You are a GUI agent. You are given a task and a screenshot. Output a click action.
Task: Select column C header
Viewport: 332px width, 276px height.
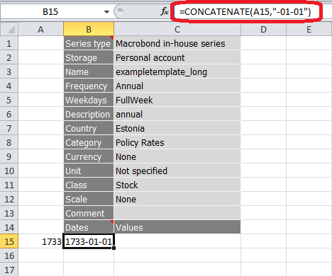pyautogui.click(x=177, y=29)
